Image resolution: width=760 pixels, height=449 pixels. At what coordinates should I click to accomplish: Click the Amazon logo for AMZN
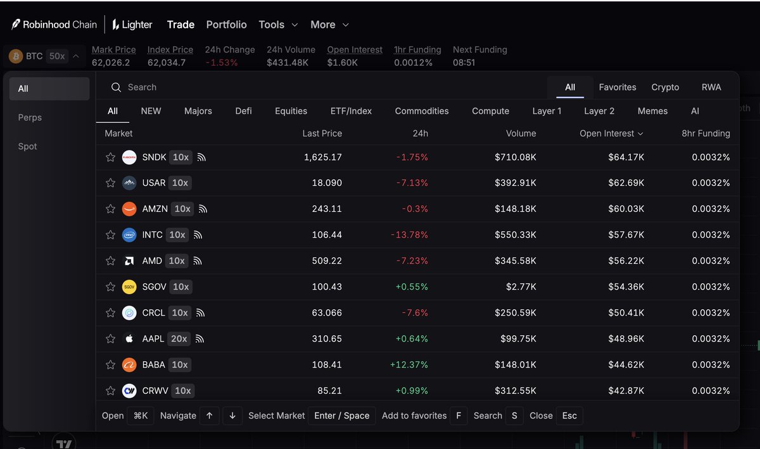(129, 209)
